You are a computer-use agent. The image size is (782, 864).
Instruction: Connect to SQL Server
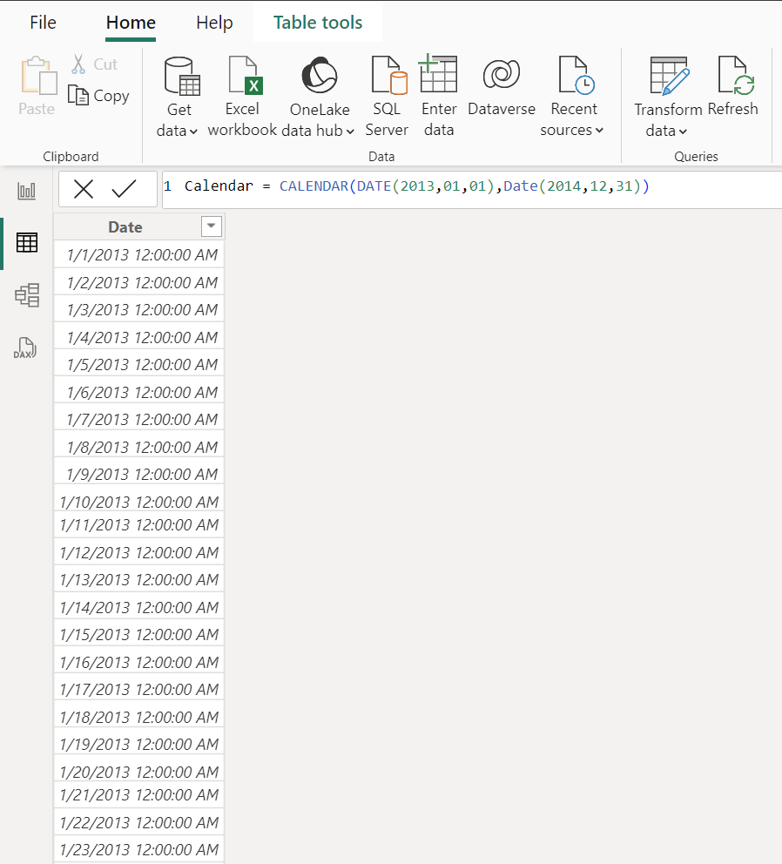click(387, 97)
